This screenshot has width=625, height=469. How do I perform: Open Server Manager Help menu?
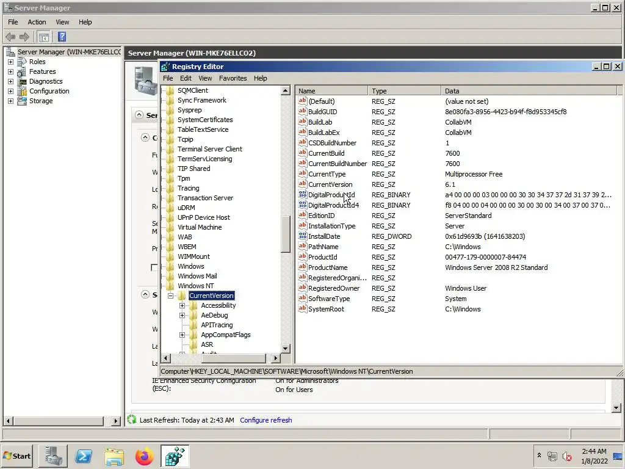pos(85,22)
